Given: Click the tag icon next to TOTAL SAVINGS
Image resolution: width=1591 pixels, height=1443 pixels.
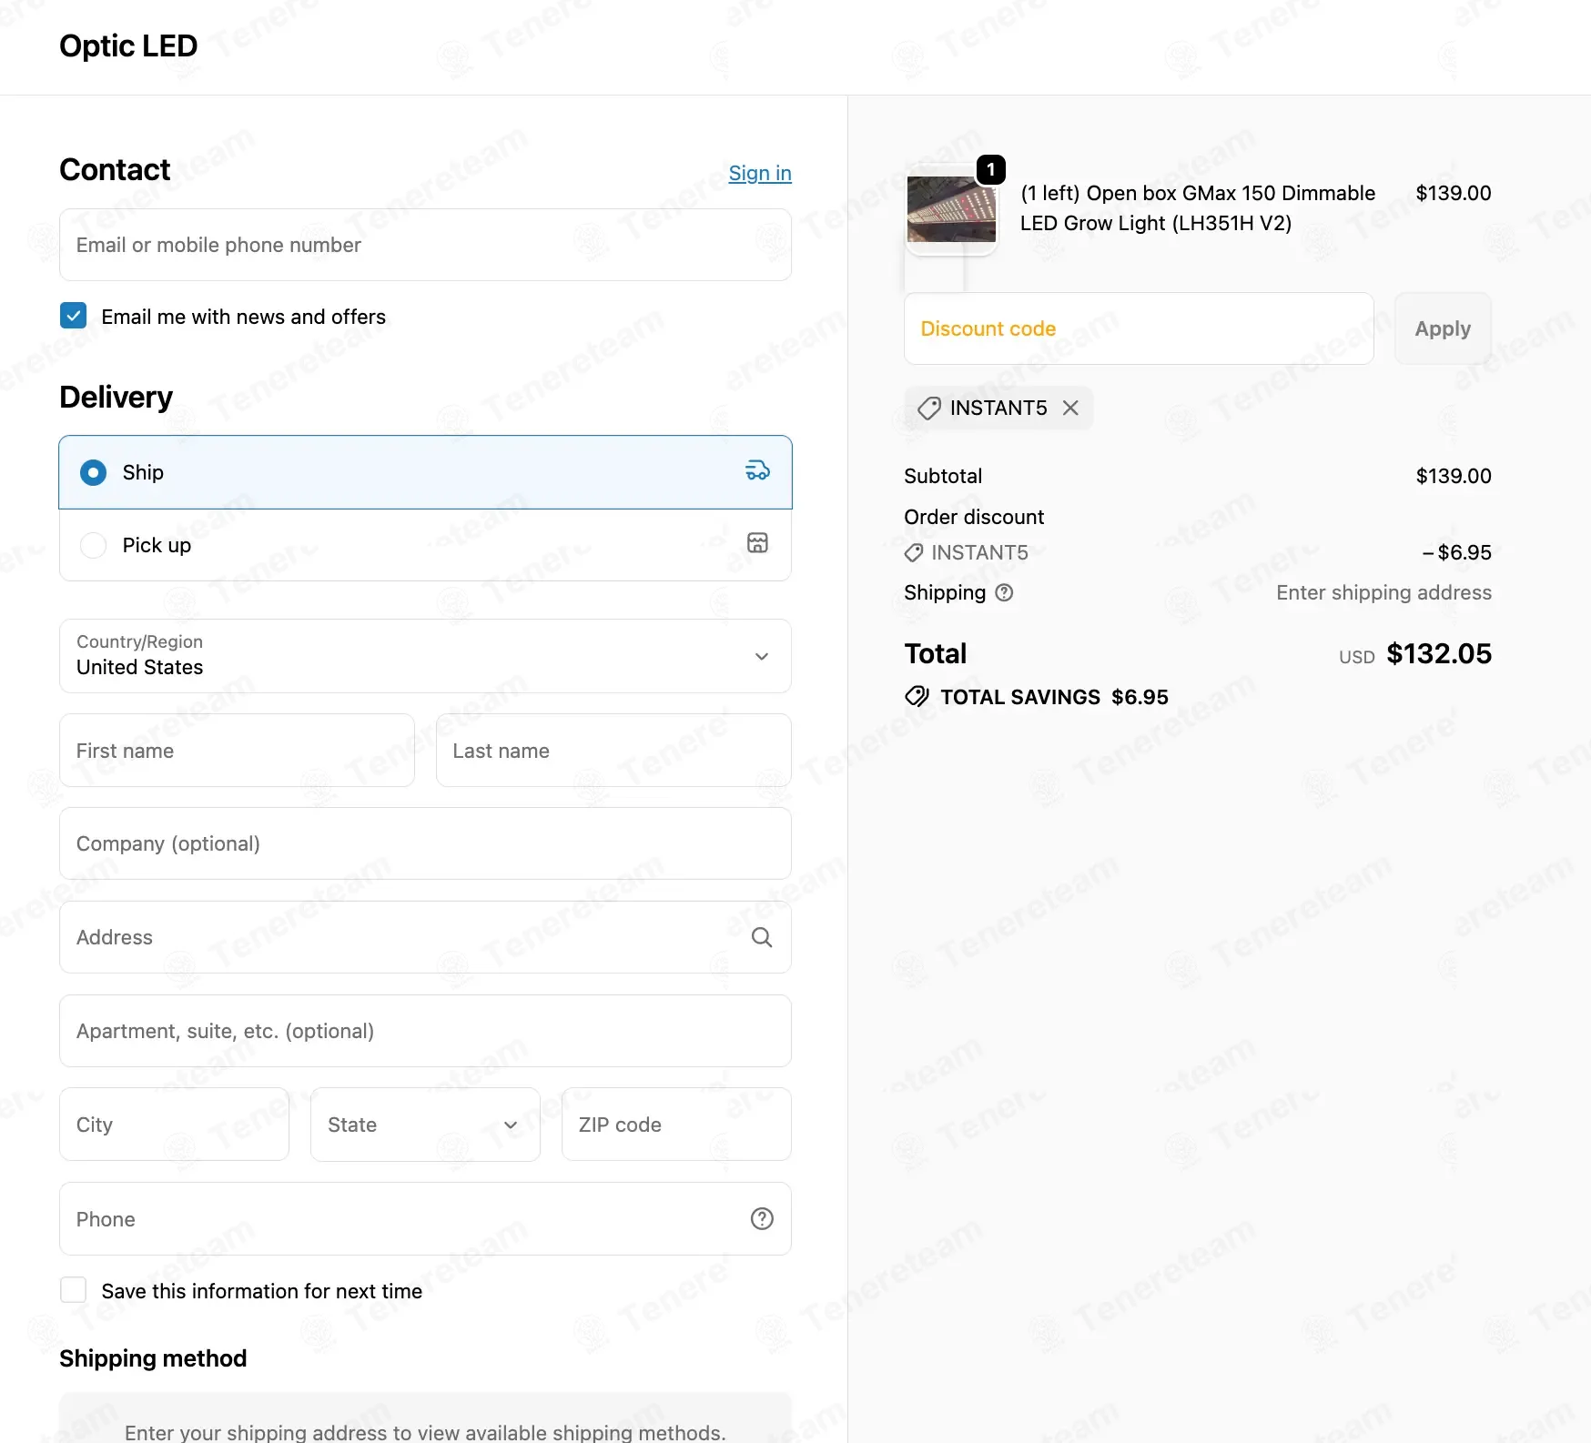Looking at the screenshot, I should [x=917, y=697].
